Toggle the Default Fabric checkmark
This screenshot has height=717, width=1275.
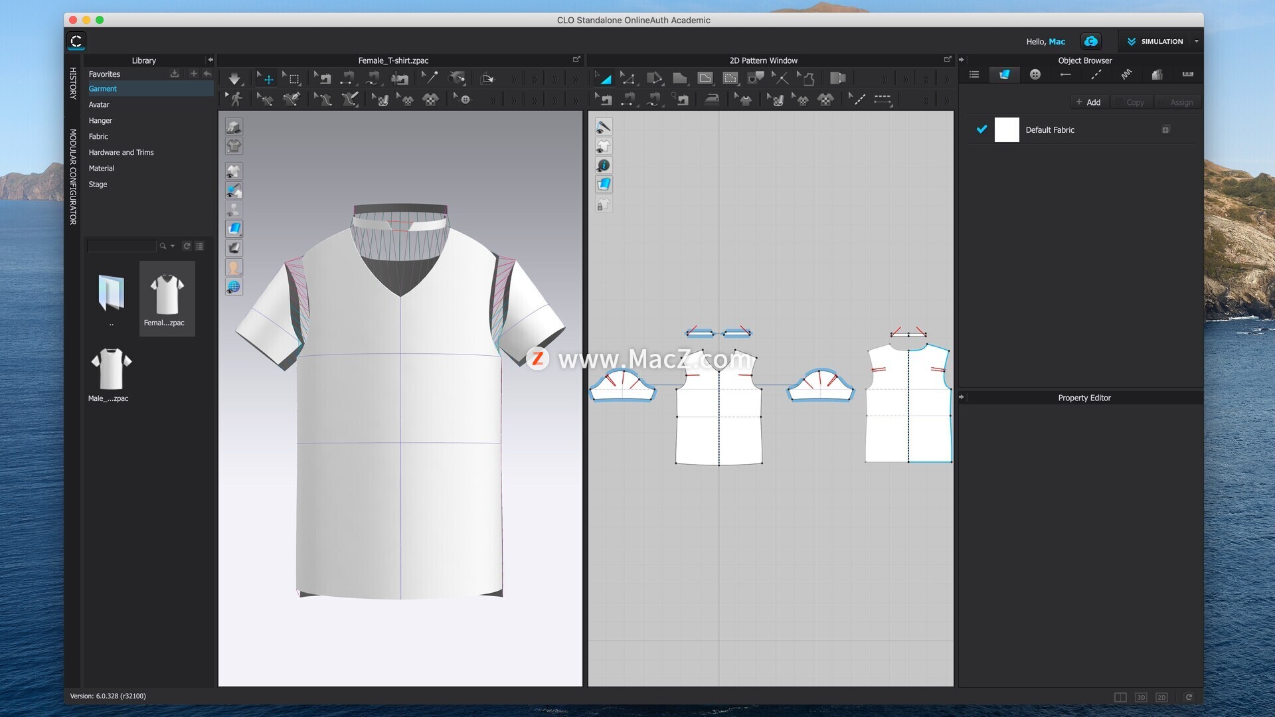(x=981, y=129)
